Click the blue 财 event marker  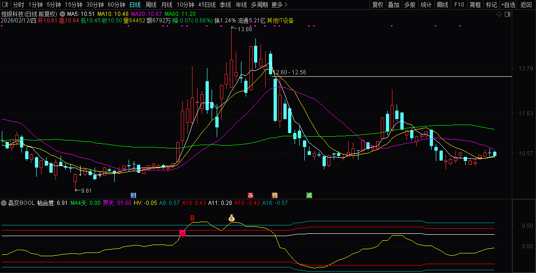[x=133, y=195]
